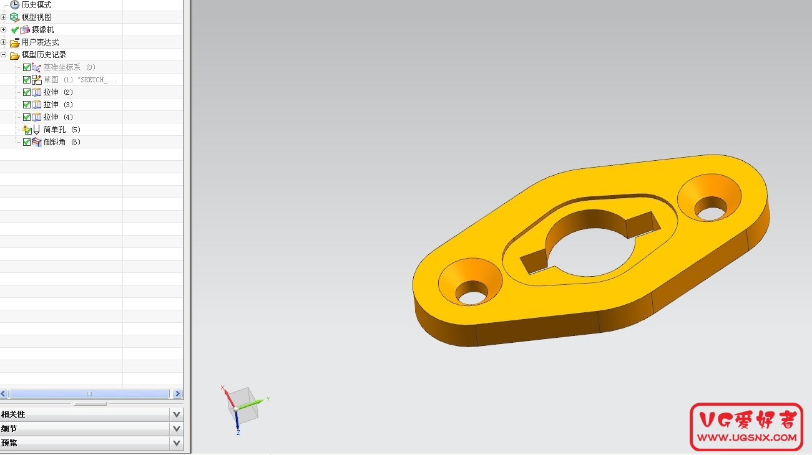812x455 pixels.
Task: Select the 拉伸 (2) feature name
Action: pos(58,92)
